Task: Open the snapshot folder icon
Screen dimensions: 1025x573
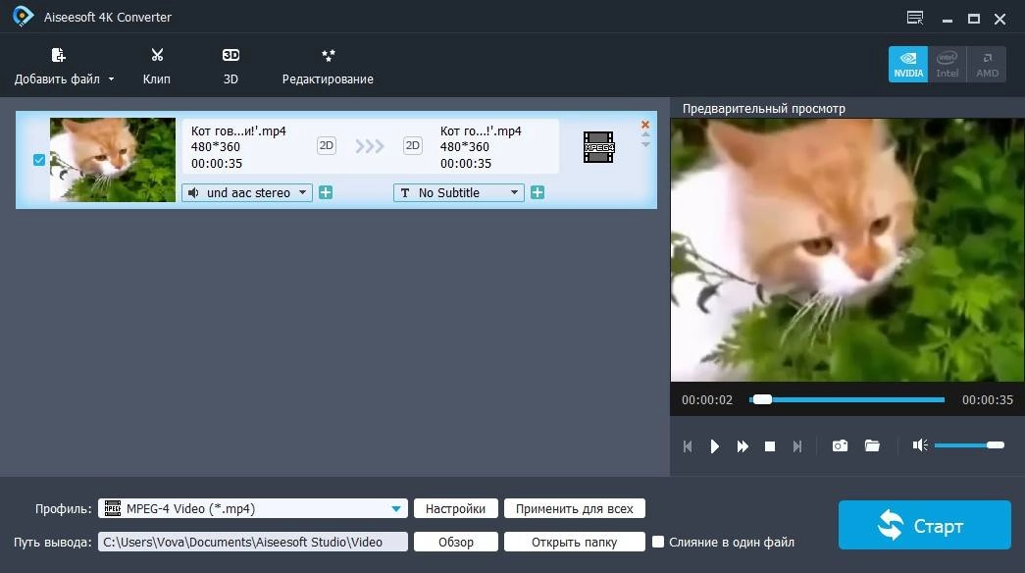Action: click(872, 445)
